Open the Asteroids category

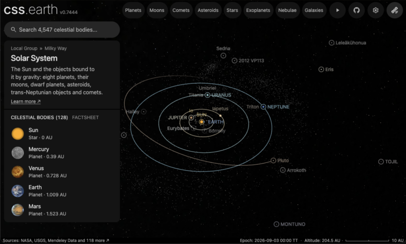[208, 10]
